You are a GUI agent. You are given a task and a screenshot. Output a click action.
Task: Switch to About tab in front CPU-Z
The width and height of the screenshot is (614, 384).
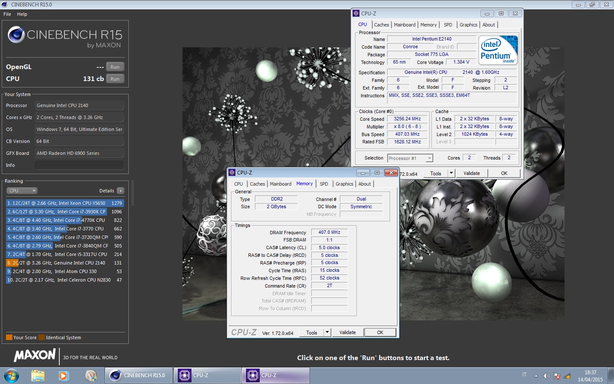click(x=365, y=184)
